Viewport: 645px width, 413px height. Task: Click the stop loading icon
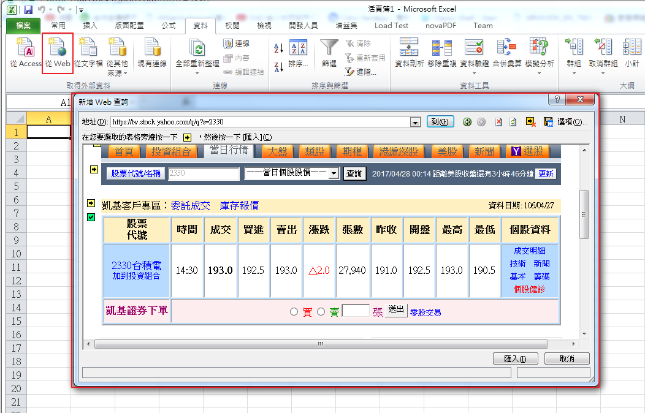[498, 122]
